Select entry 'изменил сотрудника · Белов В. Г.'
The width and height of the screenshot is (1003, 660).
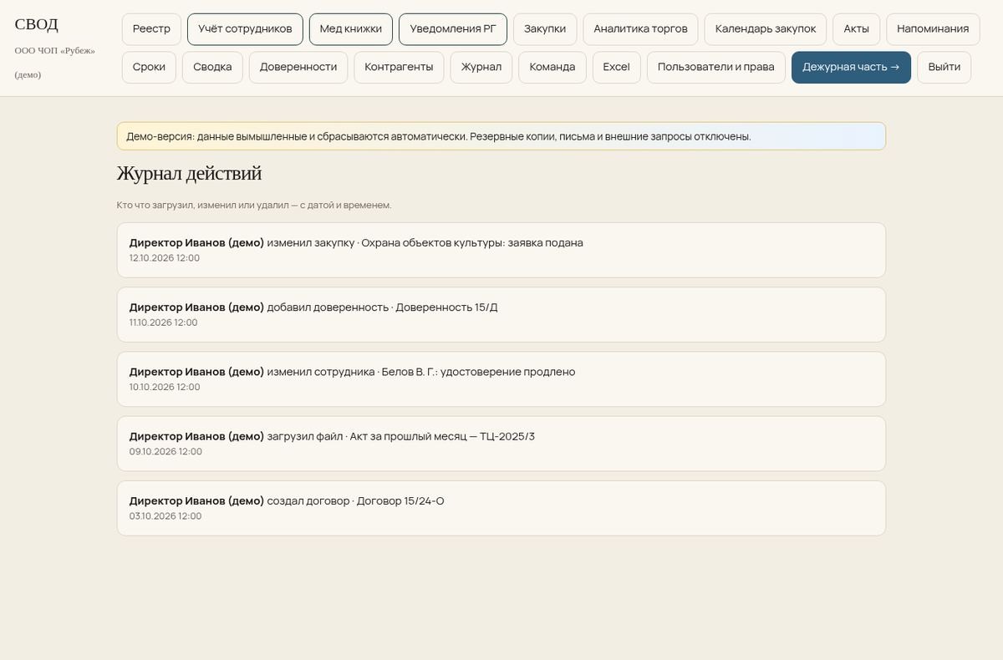pyautogui.click(x=501, y=378)
